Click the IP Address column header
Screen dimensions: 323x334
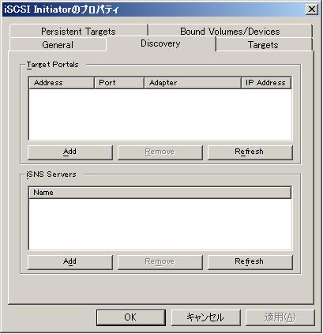pyautogui.click(x=266, y=83)
